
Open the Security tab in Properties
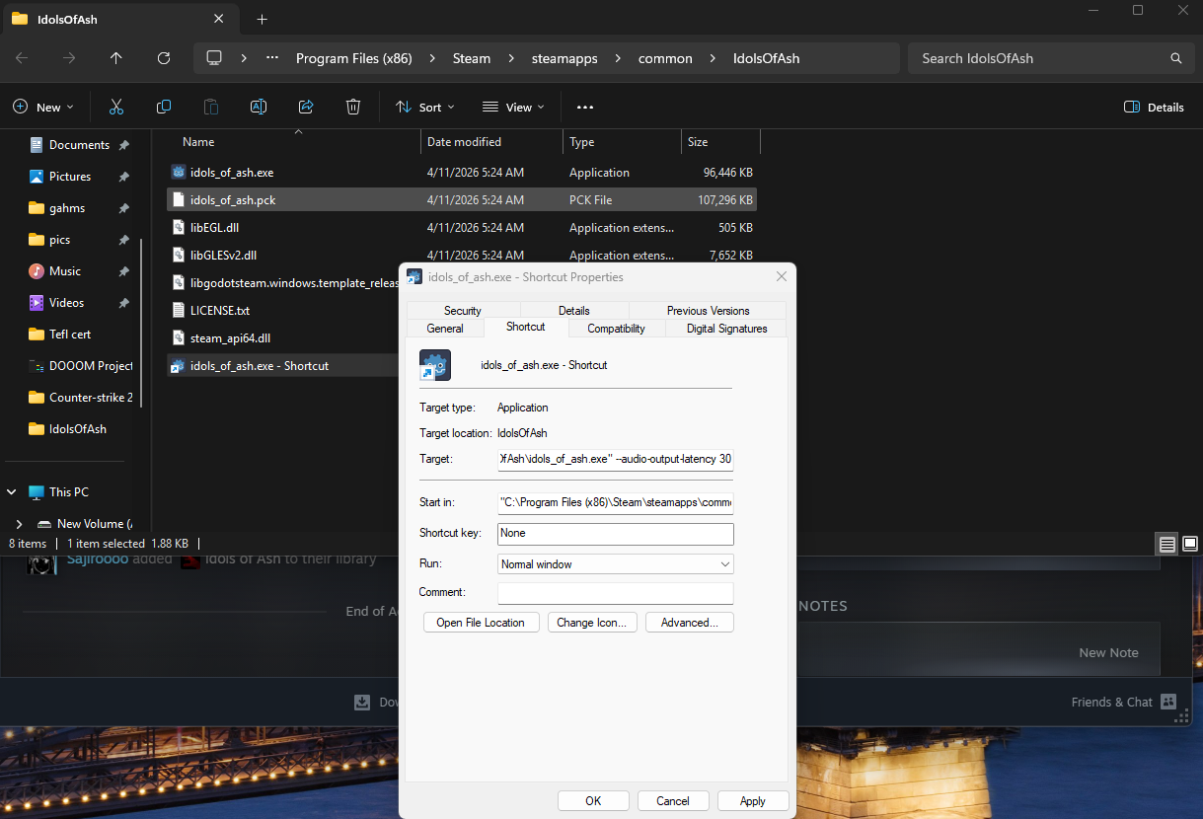click(x=462, y=311)
